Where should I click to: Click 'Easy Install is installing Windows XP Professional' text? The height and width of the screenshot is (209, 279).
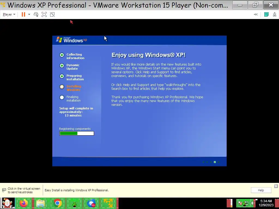tap(77, 190)
